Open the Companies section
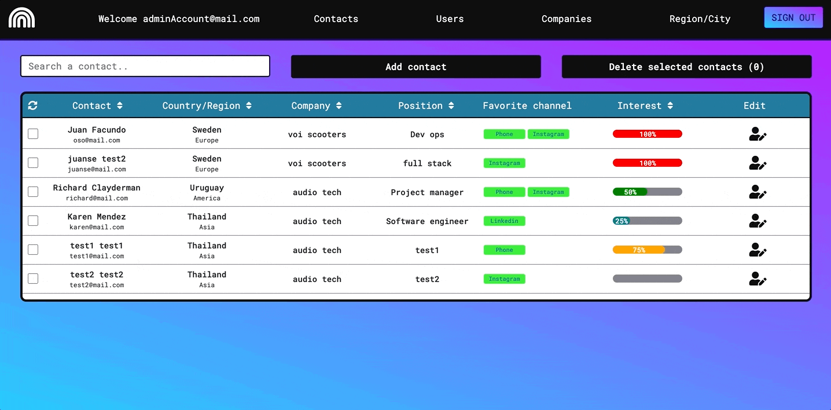This screenshot has width=831, height=410. [566, 19]
